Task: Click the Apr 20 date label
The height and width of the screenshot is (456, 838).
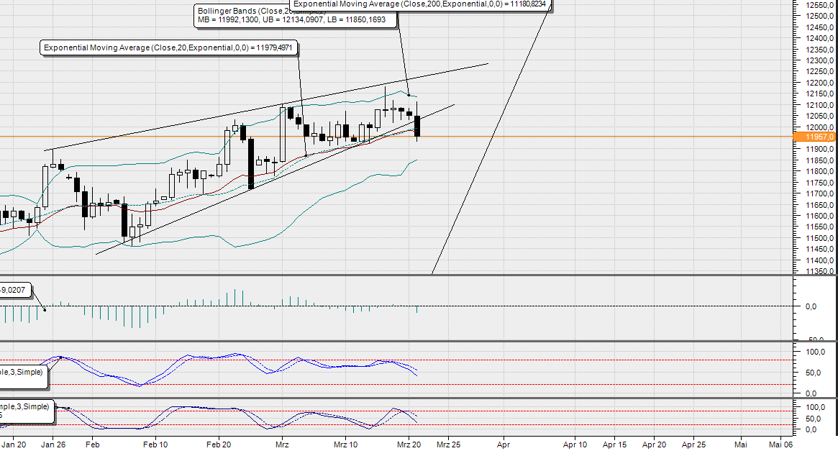Action: coord(654,444)
